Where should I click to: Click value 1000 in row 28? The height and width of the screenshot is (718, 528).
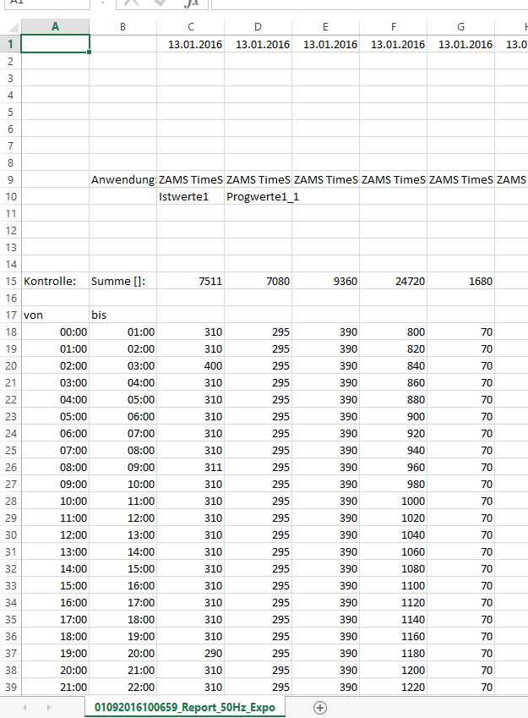pyautogui.click(x=393, y=502)
